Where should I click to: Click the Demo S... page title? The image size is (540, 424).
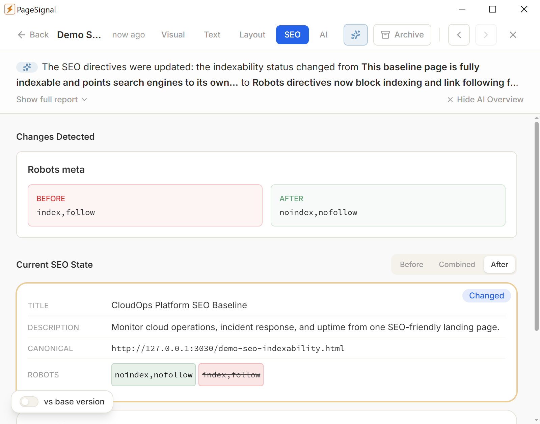tap(79, 35)
